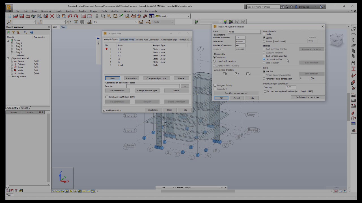Image resolution: width=362 pixels, height=203 pixels.
Task: Click the Change analysis type button beside Parameters
Action: pos(156,78)
